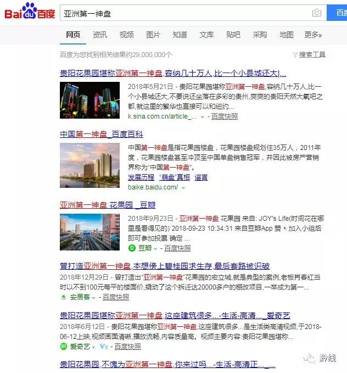Open the 文库 tab
This screenshot has height=373, width=347.
pyautogui.click(x=206, y=35)
